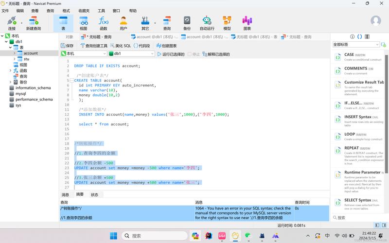The width and height of the screenshot is (389, 243).
Task: Collapse the db1 database tree node
Action: coord(6,42)
